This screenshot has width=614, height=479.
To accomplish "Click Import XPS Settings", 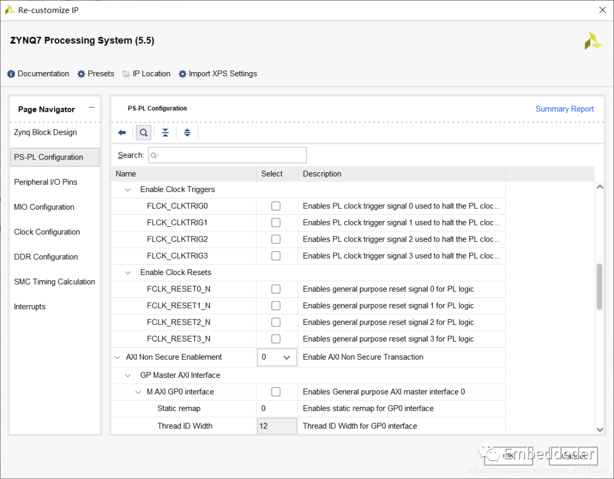I will (x=218, y=73).
